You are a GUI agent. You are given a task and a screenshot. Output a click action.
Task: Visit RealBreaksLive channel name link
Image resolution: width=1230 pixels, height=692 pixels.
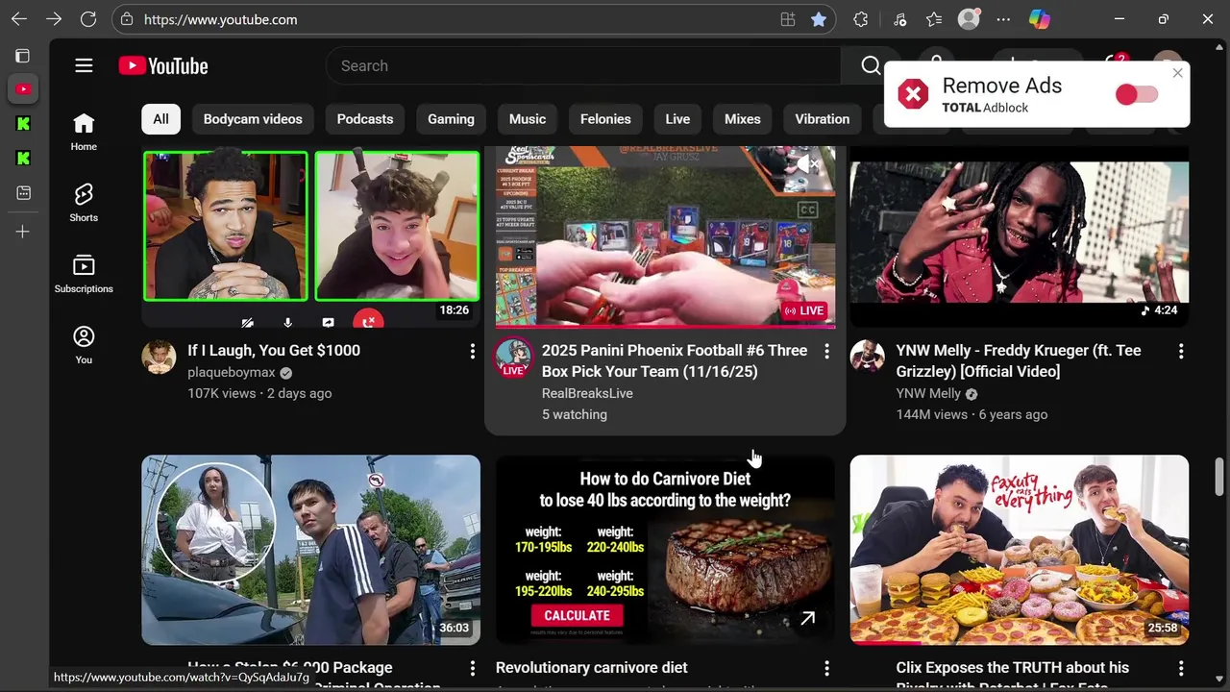587,393
